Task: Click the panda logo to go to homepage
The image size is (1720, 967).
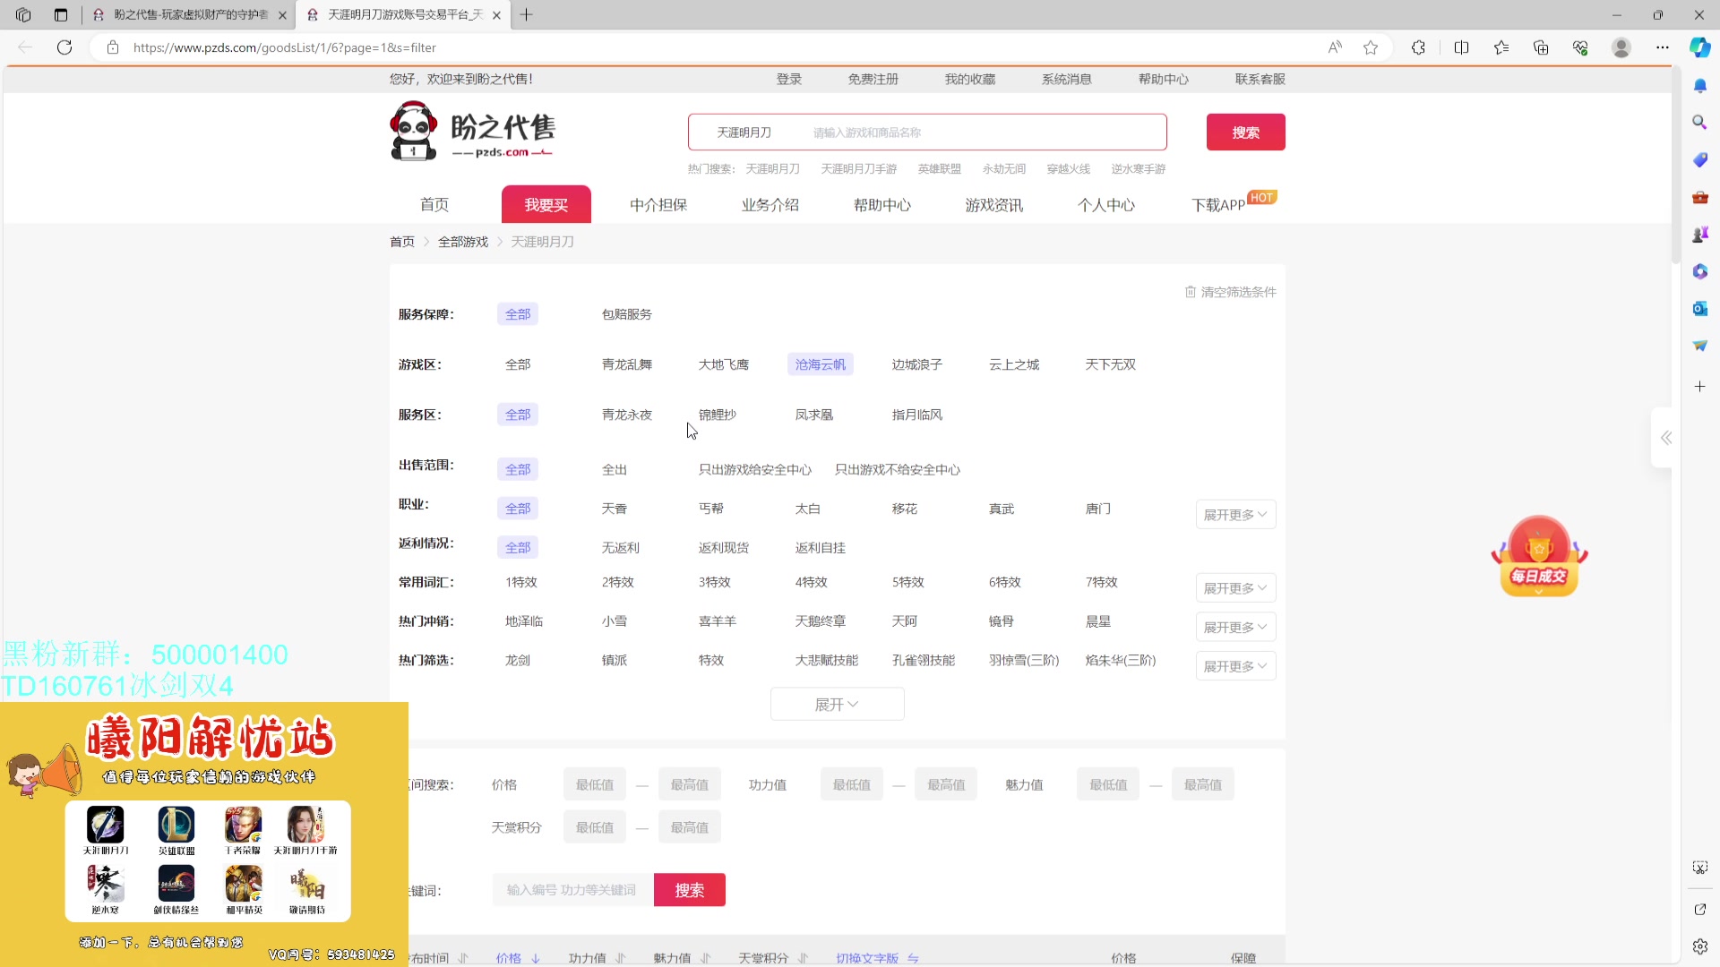Action: coord(413,130)
